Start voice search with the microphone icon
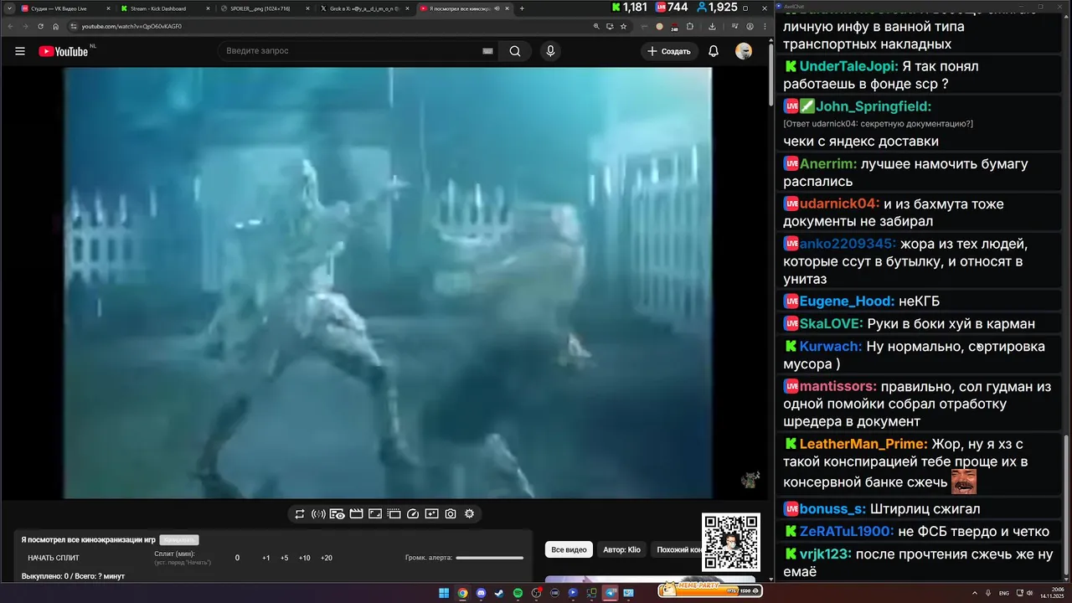This screenshot has width=1072, height=603. point(550,51)
